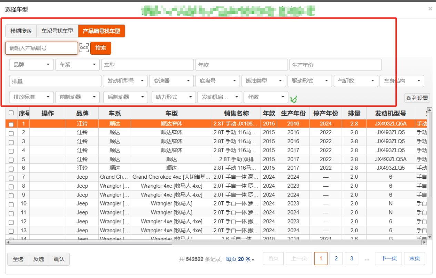
Task: Check the checkbox for row 7
Action: click(x=11, y=178)
